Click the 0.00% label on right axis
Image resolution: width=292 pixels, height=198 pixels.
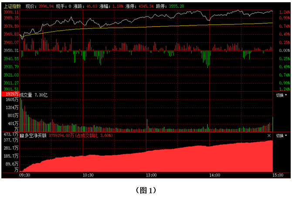(x=284, y=51)
